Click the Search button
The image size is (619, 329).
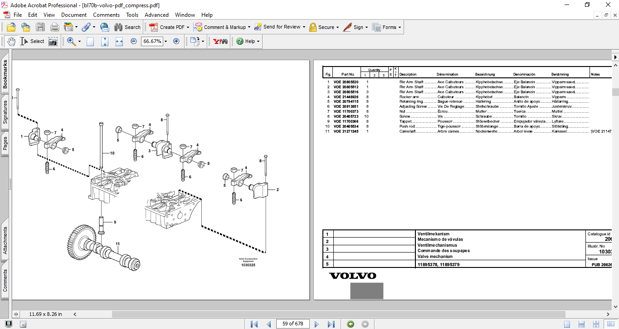[127, 27]
